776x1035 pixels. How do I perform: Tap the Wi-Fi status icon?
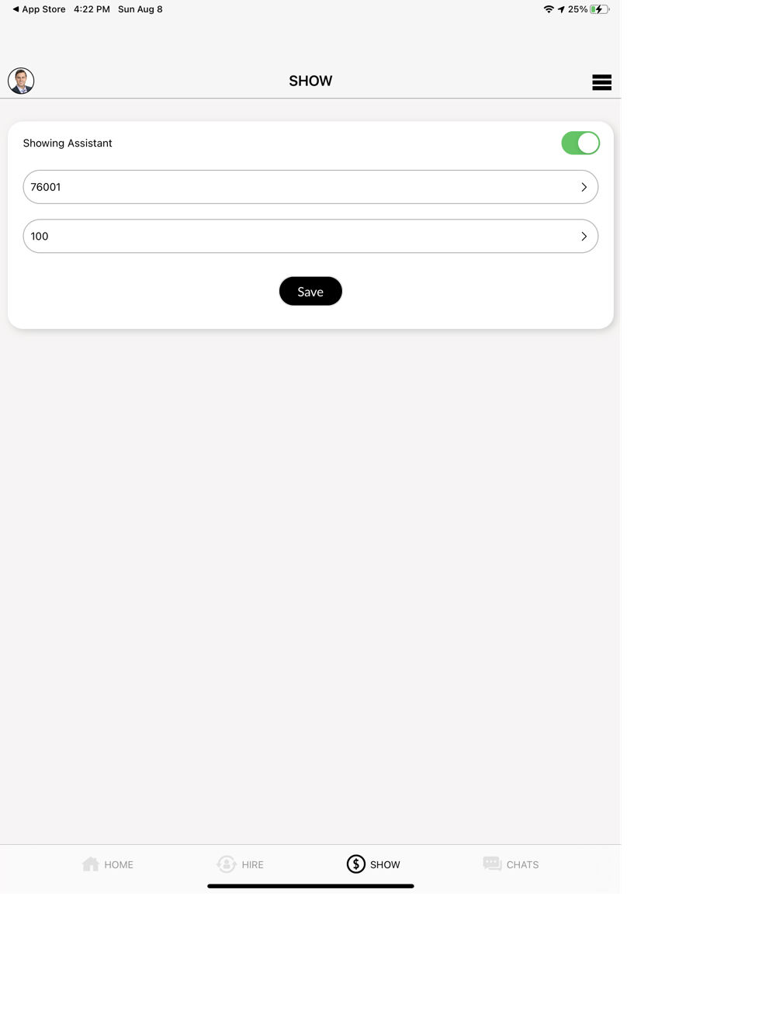point(549,9)
